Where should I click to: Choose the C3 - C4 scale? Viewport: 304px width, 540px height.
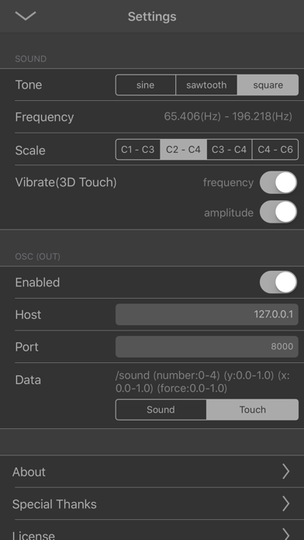pos(230,150)
